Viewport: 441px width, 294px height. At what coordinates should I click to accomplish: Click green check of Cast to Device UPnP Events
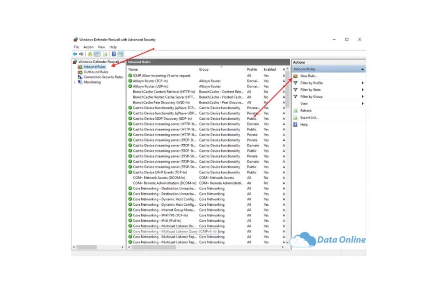tap(130, 172)
